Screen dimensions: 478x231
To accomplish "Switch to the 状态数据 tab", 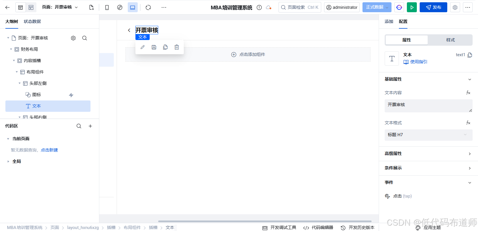I will [32, 22].
